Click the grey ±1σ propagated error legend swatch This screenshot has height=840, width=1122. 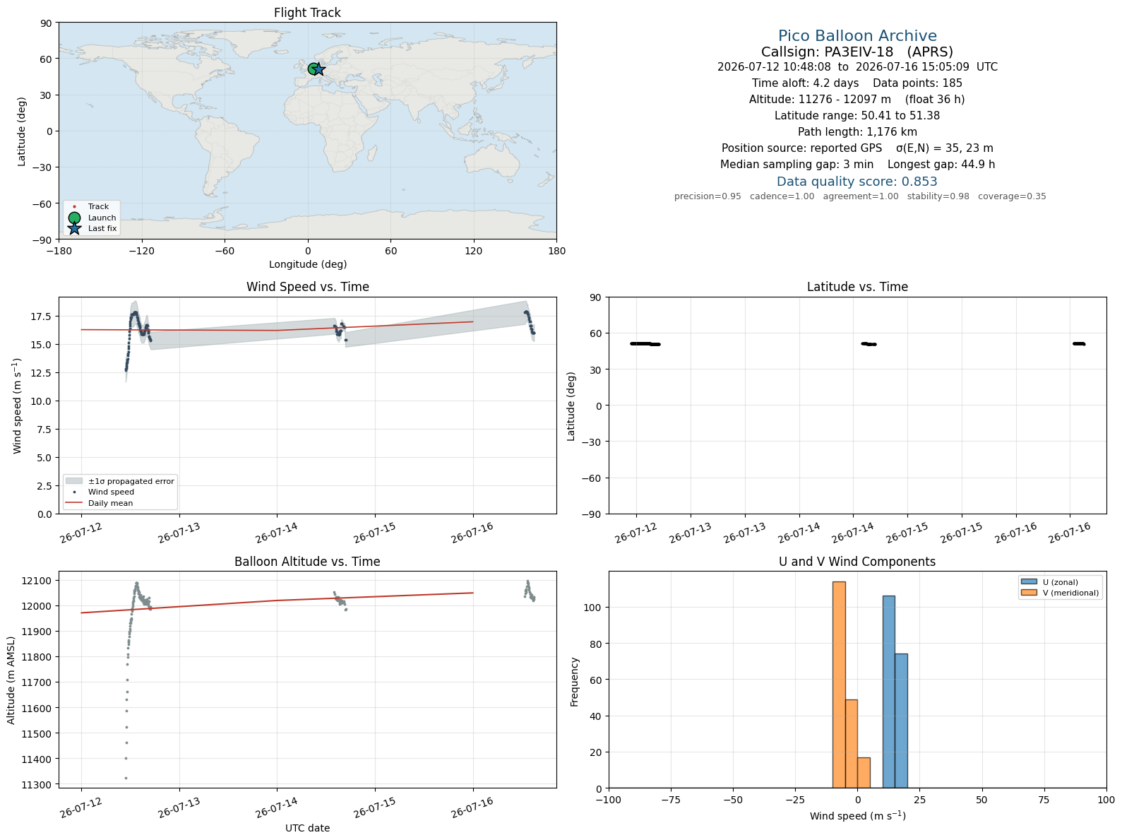(x=74, y=481)
